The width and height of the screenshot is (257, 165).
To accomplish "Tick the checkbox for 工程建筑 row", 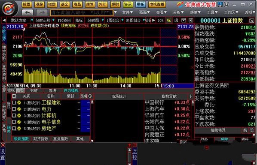I will pyautogui.click(x=14, y=102).
